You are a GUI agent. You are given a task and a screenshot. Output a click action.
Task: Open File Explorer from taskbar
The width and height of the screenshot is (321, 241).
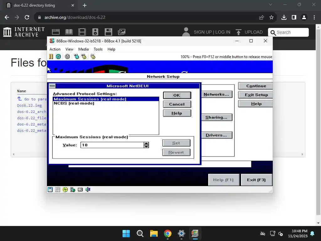pyautogui.click(x=154, y=233)
